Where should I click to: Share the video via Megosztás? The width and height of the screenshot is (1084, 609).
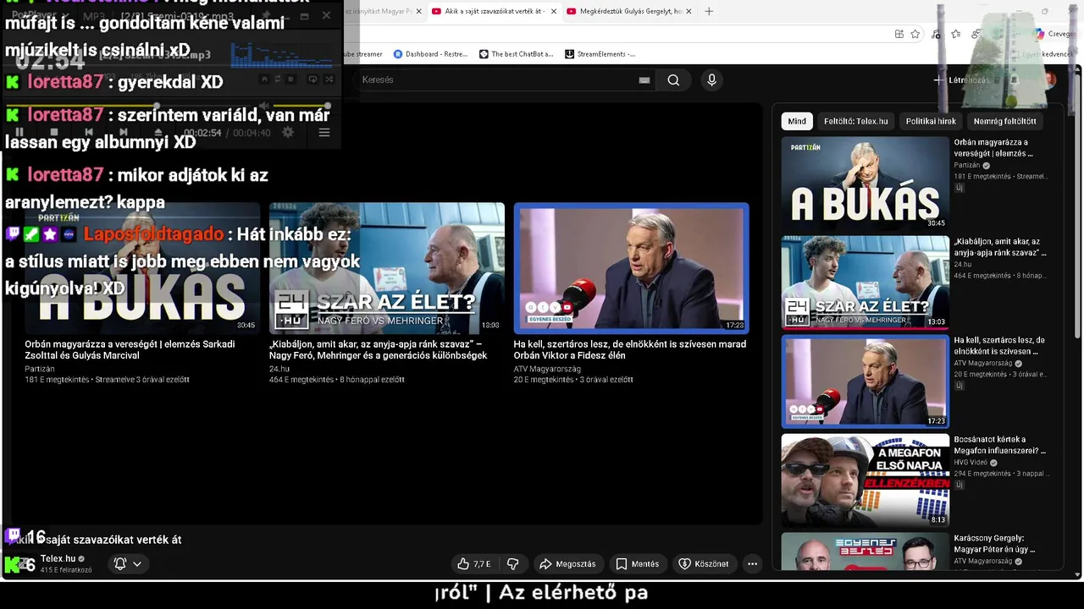click(x=567, y=564)
